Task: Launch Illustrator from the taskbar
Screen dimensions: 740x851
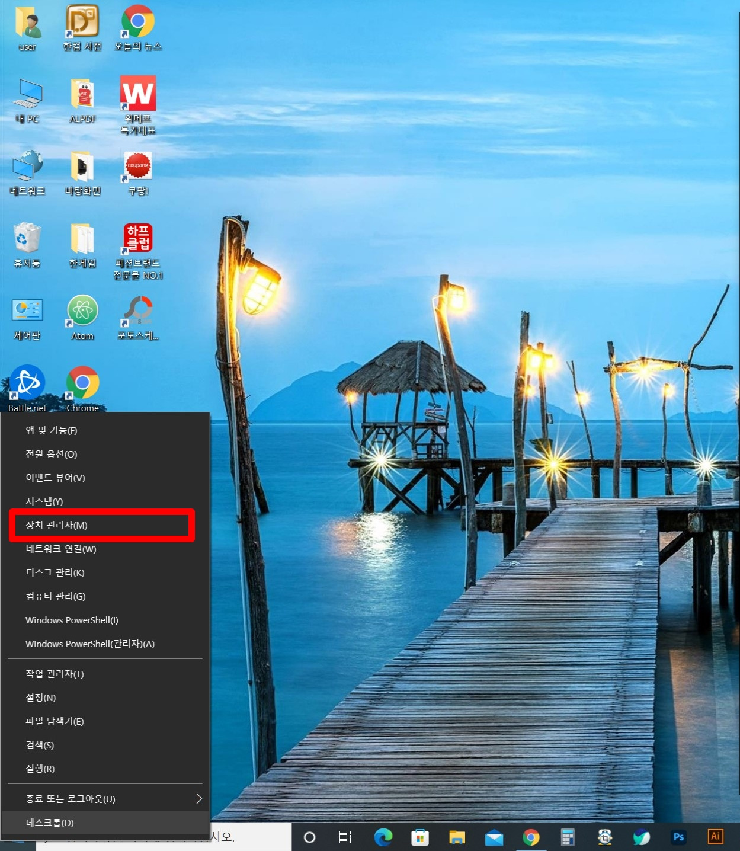Action: tap(715, 836)
